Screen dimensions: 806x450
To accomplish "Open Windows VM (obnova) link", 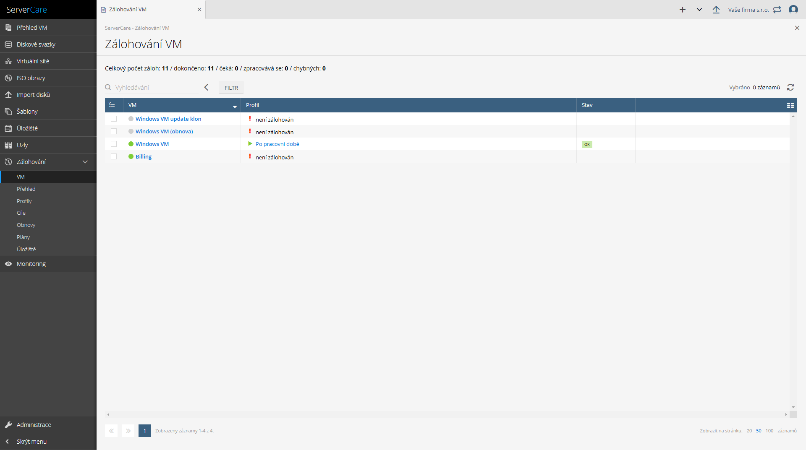I will pyautogui.click(x=164, y=132).
